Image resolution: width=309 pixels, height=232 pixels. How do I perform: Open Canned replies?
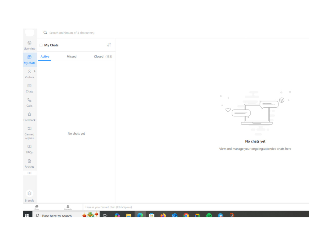pos(29,133)
